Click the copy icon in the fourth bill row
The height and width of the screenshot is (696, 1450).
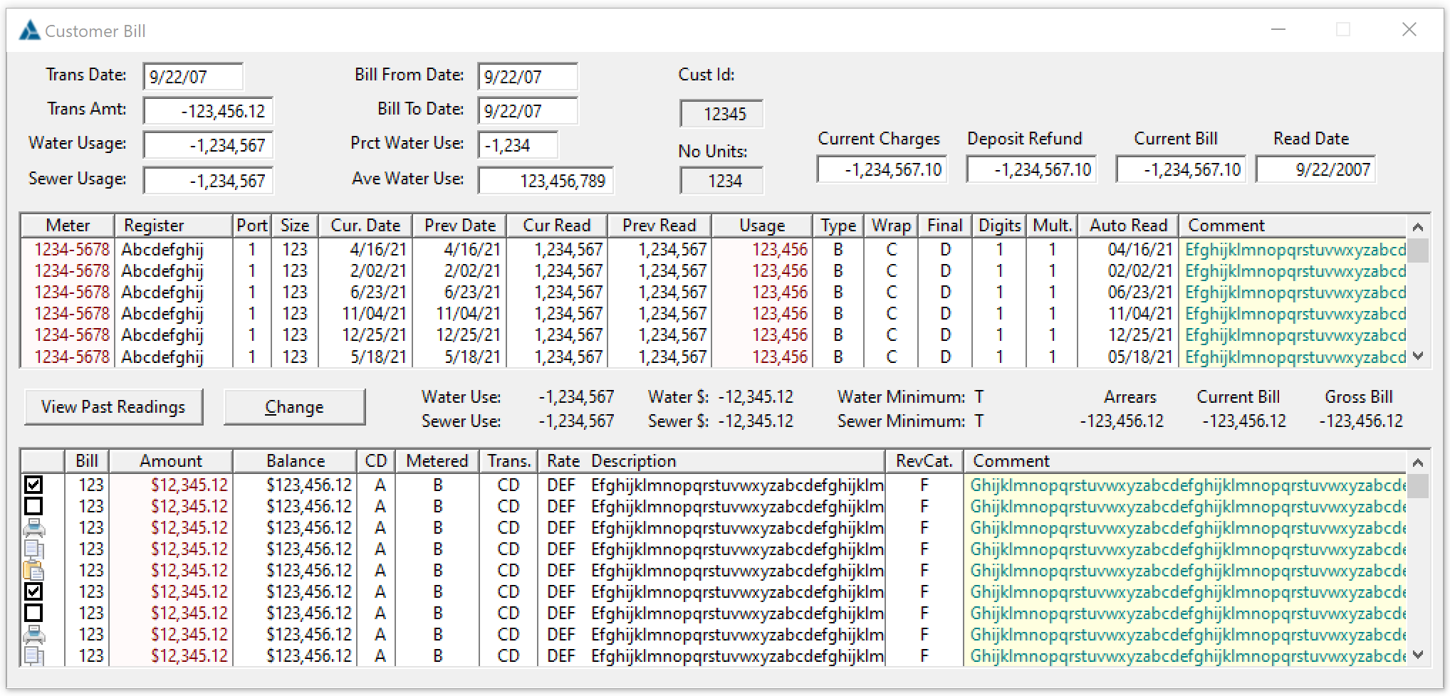[33, 549]
